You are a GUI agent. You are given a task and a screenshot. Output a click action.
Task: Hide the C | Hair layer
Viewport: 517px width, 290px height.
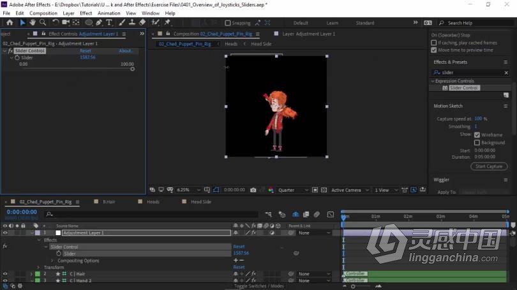click(x=5, y=273)
